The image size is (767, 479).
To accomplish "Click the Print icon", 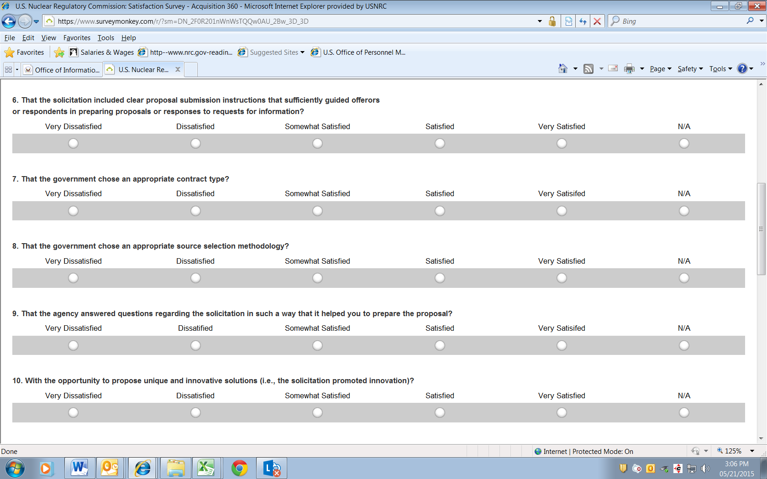I will [x=629, y=69].
